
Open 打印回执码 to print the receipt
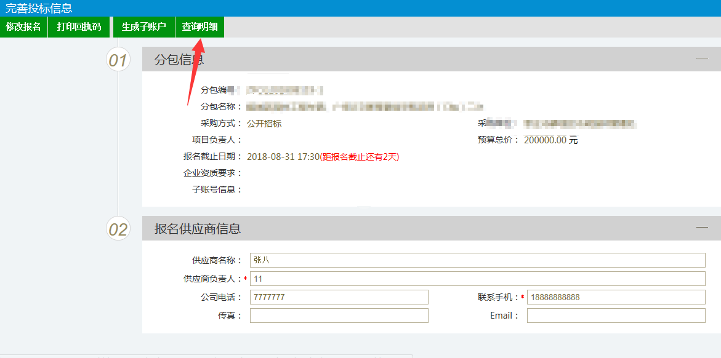pyautogui.click(x=79, y=26)
